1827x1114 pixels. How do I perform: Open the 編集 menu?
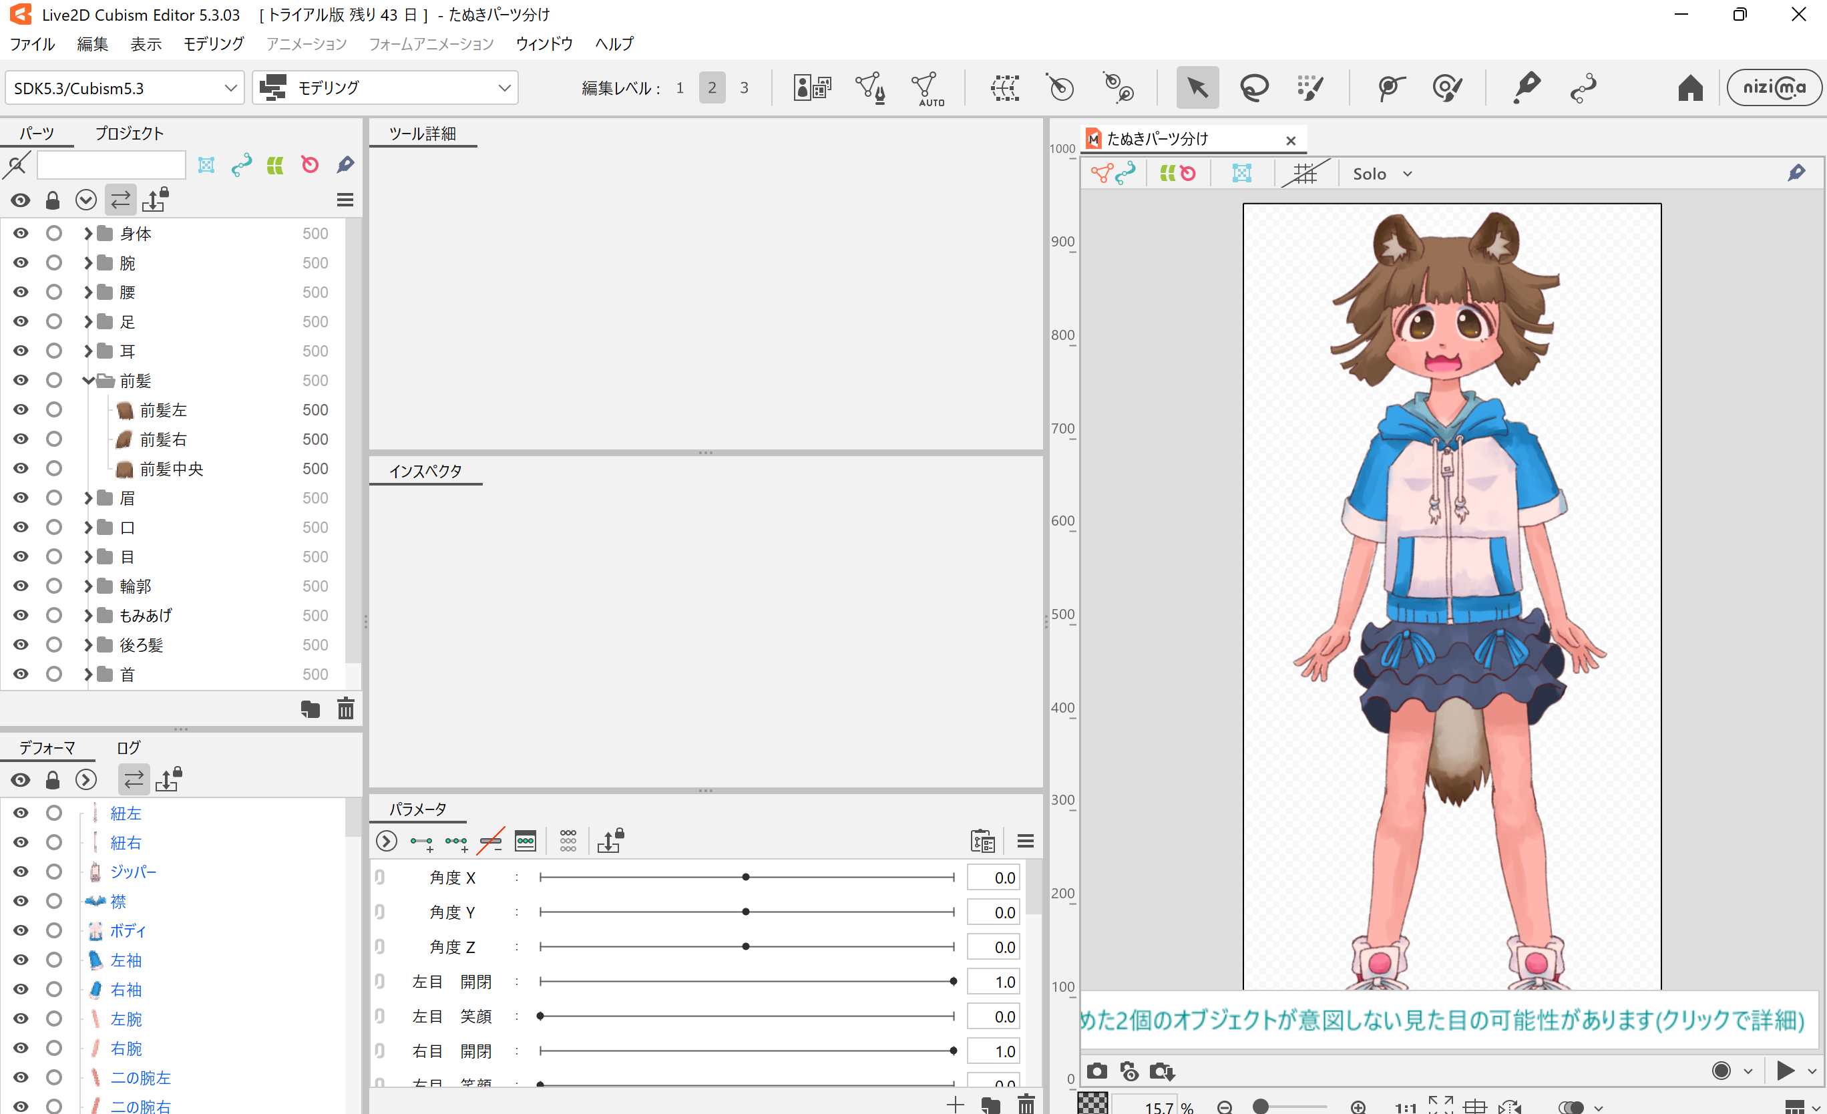point(93,44)
